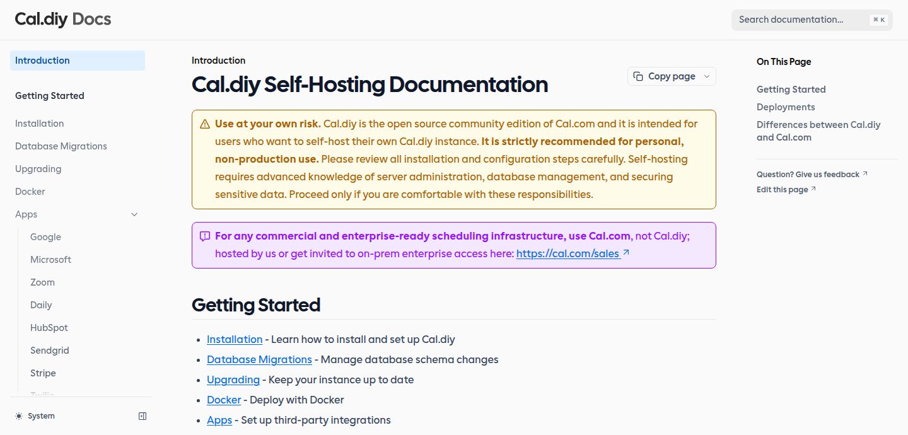Screen dimensions: 908x435
Task: Click the sun theme icon
Action: click(19, 416)
